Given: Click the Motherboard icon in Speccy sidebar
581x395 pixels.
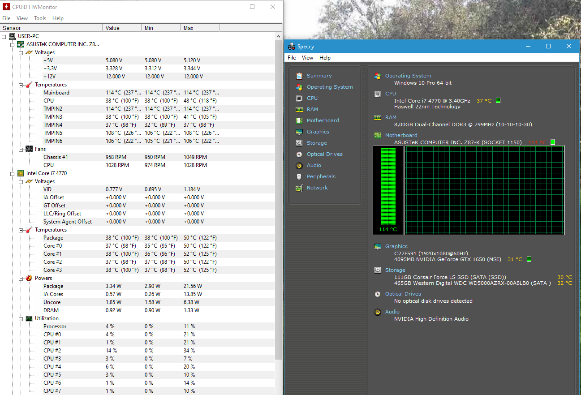Looking at the screenshot, I should pos(299,120).
